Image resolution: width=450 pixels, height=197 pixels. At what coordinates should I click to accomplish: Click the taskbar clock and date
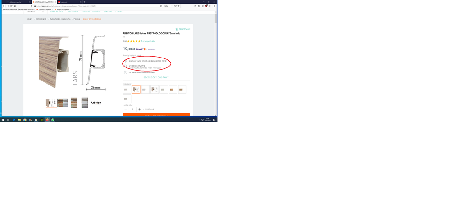(x=208, y=120)
